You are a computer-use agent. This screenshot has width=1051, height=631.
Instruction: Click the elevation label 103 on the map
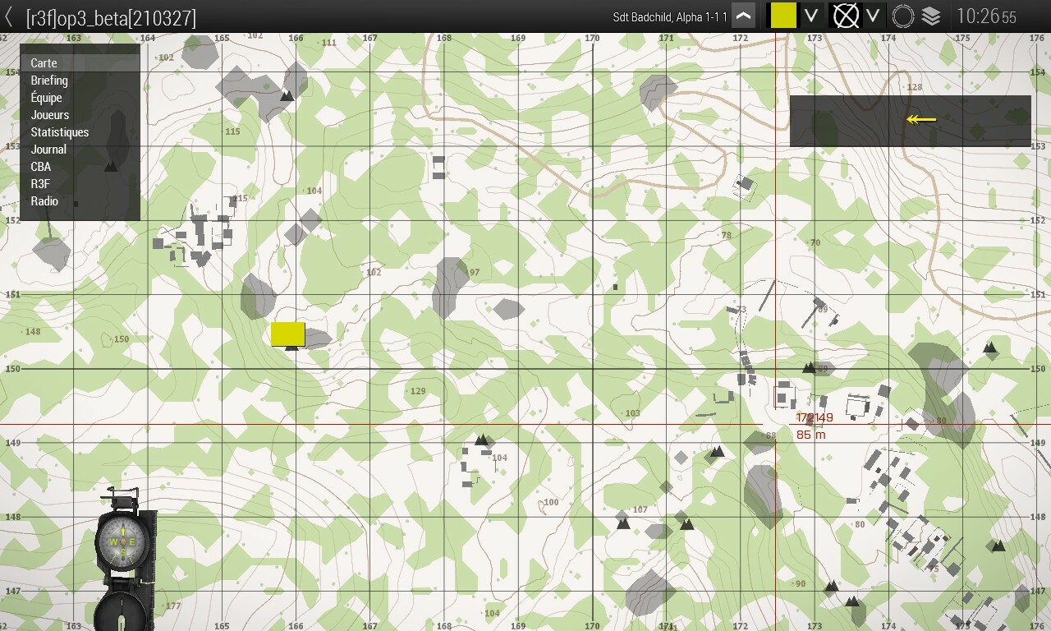point(632,413)
